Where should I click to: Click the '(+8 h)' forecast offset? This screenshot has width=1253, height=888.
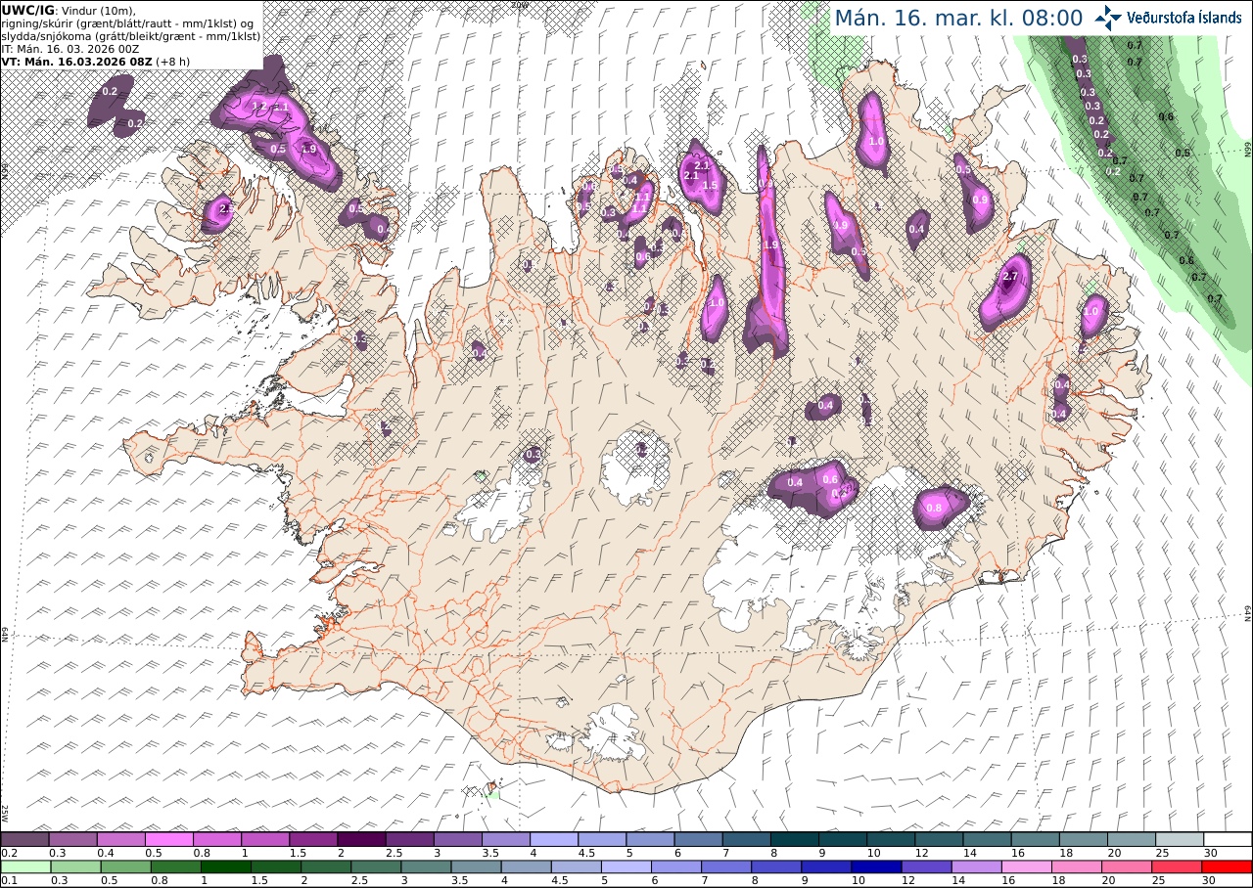click(x=173, y=62)
